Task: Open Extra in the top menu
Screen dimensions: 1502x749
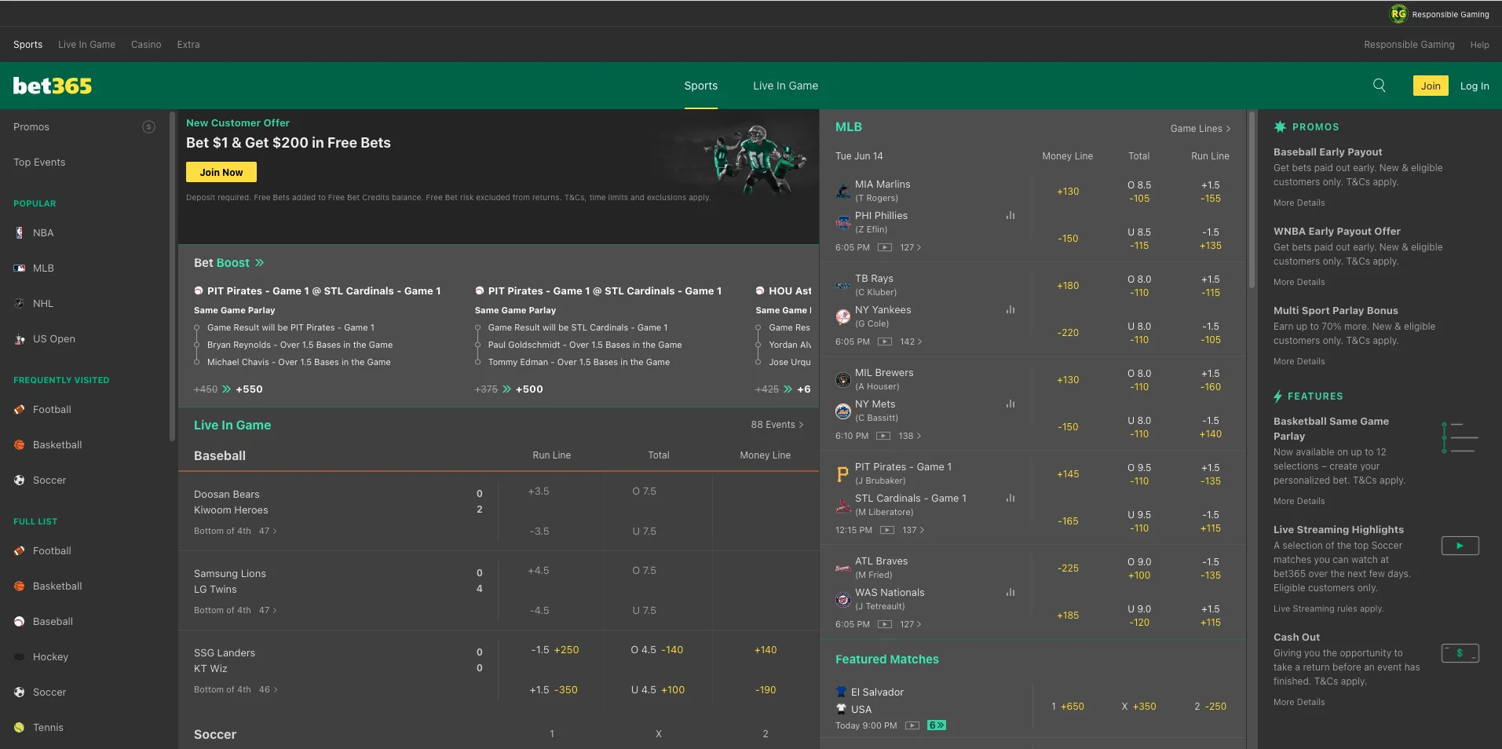Action: (x=188, y=45)
